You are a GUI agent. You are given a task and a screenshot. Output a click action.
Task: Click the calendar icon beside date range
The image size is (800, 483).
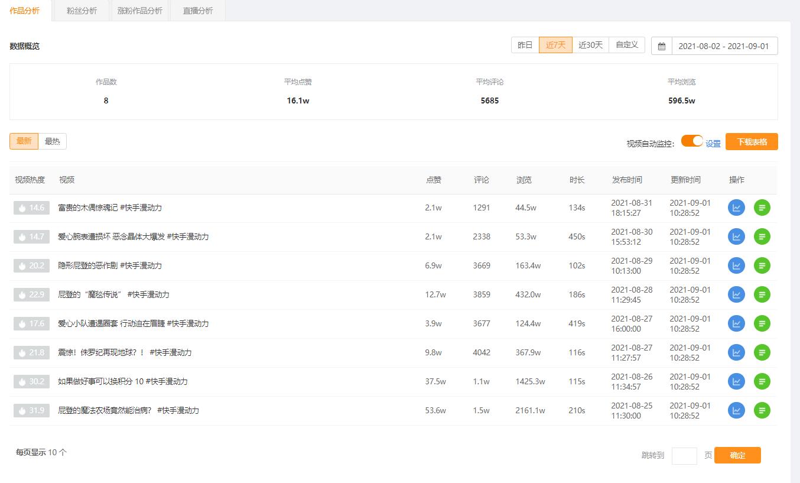click(x=662, y=46)
